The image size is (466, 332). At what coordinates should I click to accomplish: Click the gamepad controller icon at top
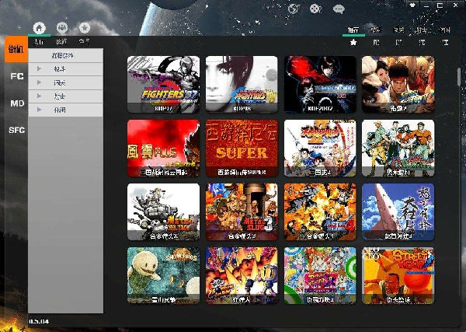coord(315,9)
